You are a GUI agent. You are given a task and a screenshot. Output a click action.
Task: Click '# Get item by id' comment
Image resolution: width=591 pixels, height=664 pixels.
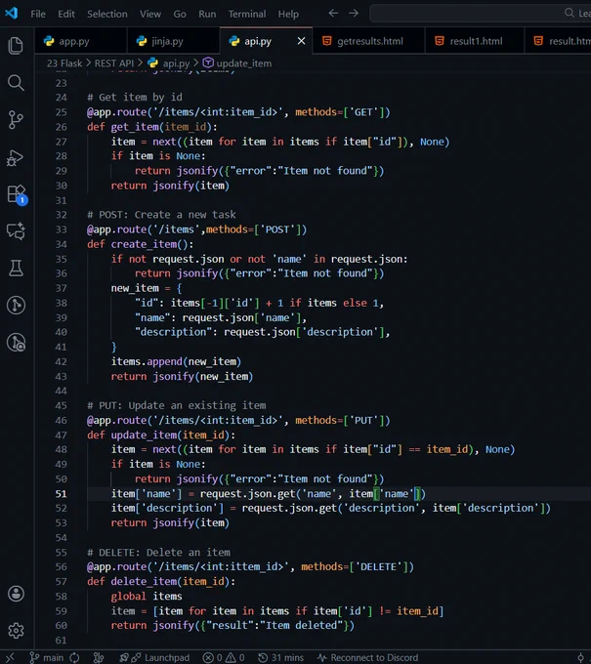[x=135, y=98]
